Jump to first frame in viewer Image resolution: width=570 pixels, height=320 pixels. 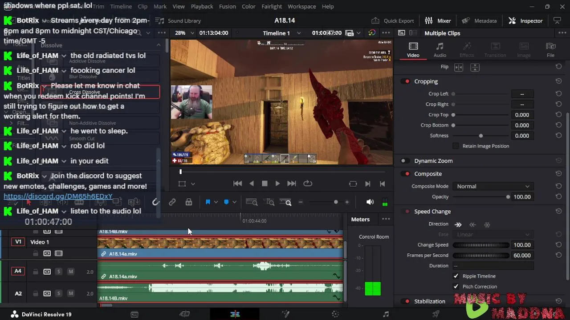click(x=237, y=184)
